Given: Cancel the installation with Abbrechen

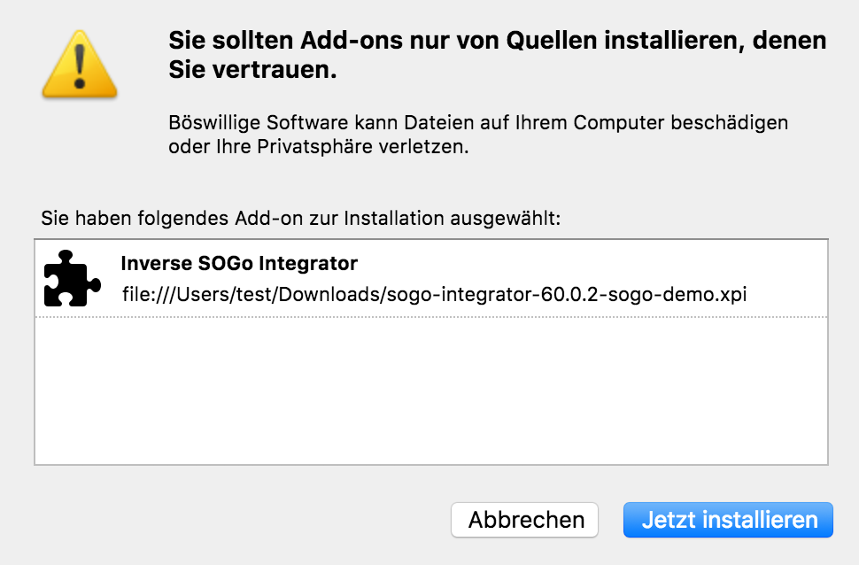Looking at the screenshot, I should coord(525,520).
